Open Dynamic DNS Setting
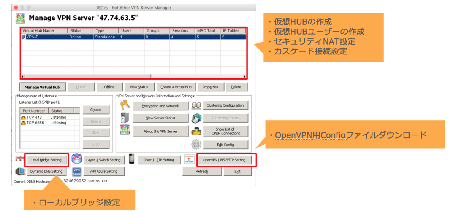Viewport: 456px width, 215px height. pyautogui.click(x=46, y=171)
